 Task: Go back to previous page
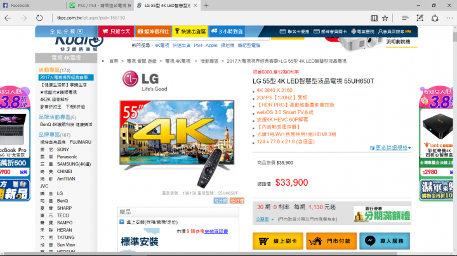click(8, 18)
